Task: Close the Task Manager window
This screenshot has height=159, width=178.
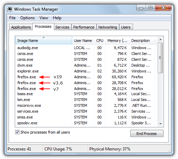Action: tap(163, 8)
